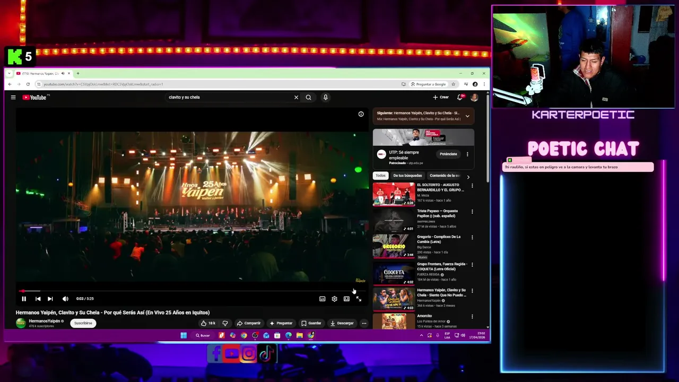Open options for the UTP ad

(467, 154)
